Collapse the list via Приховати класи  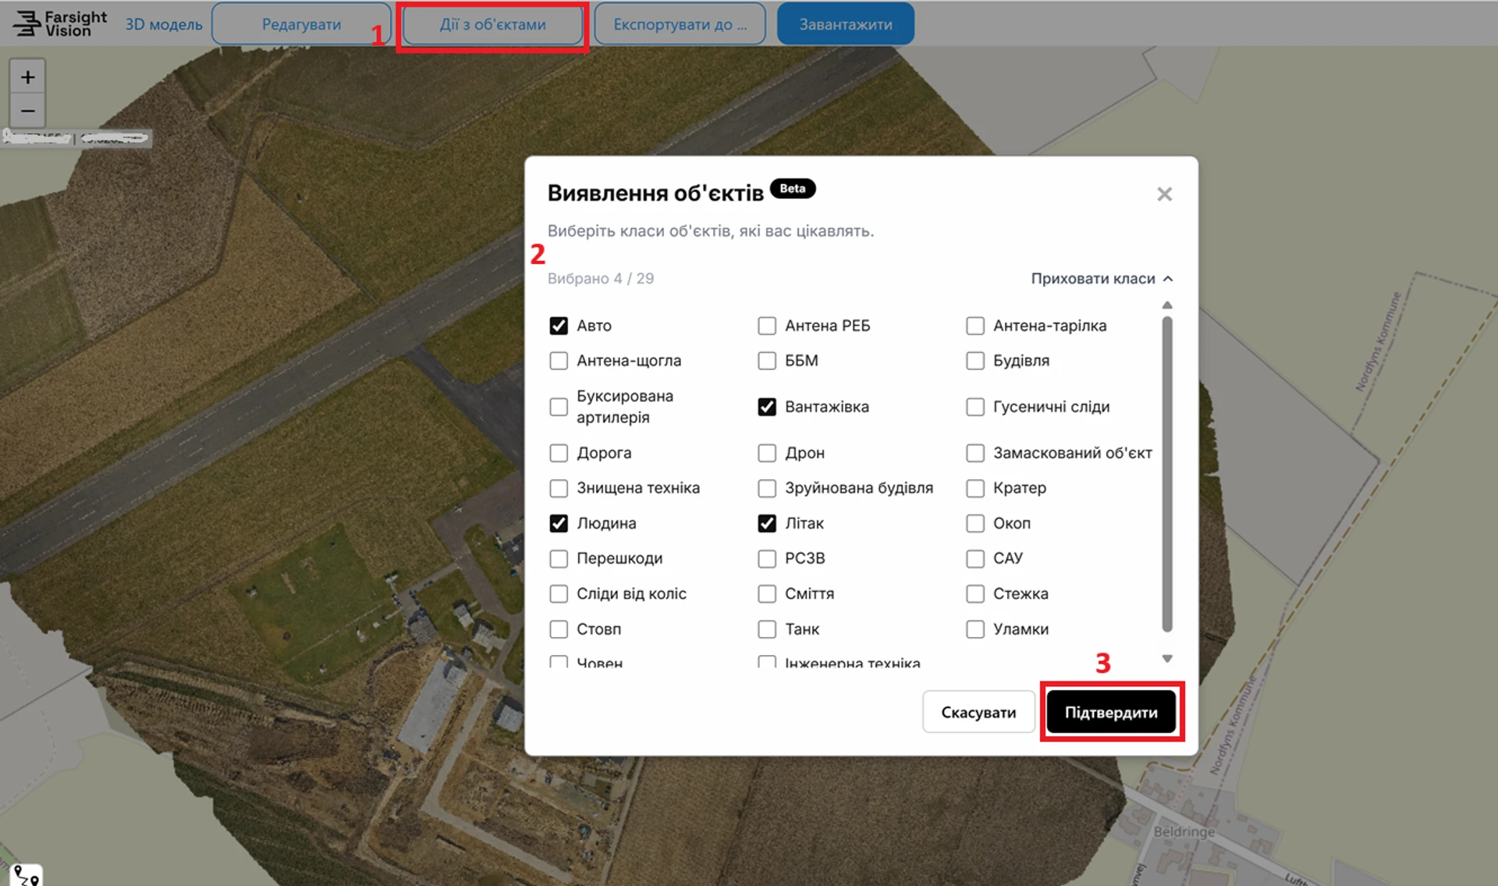click(x=1102, y=279)
